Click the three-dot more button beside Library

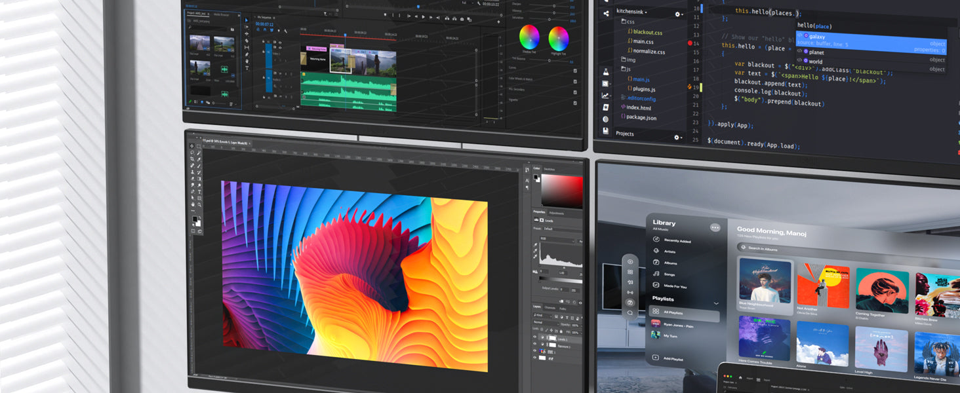715,227
